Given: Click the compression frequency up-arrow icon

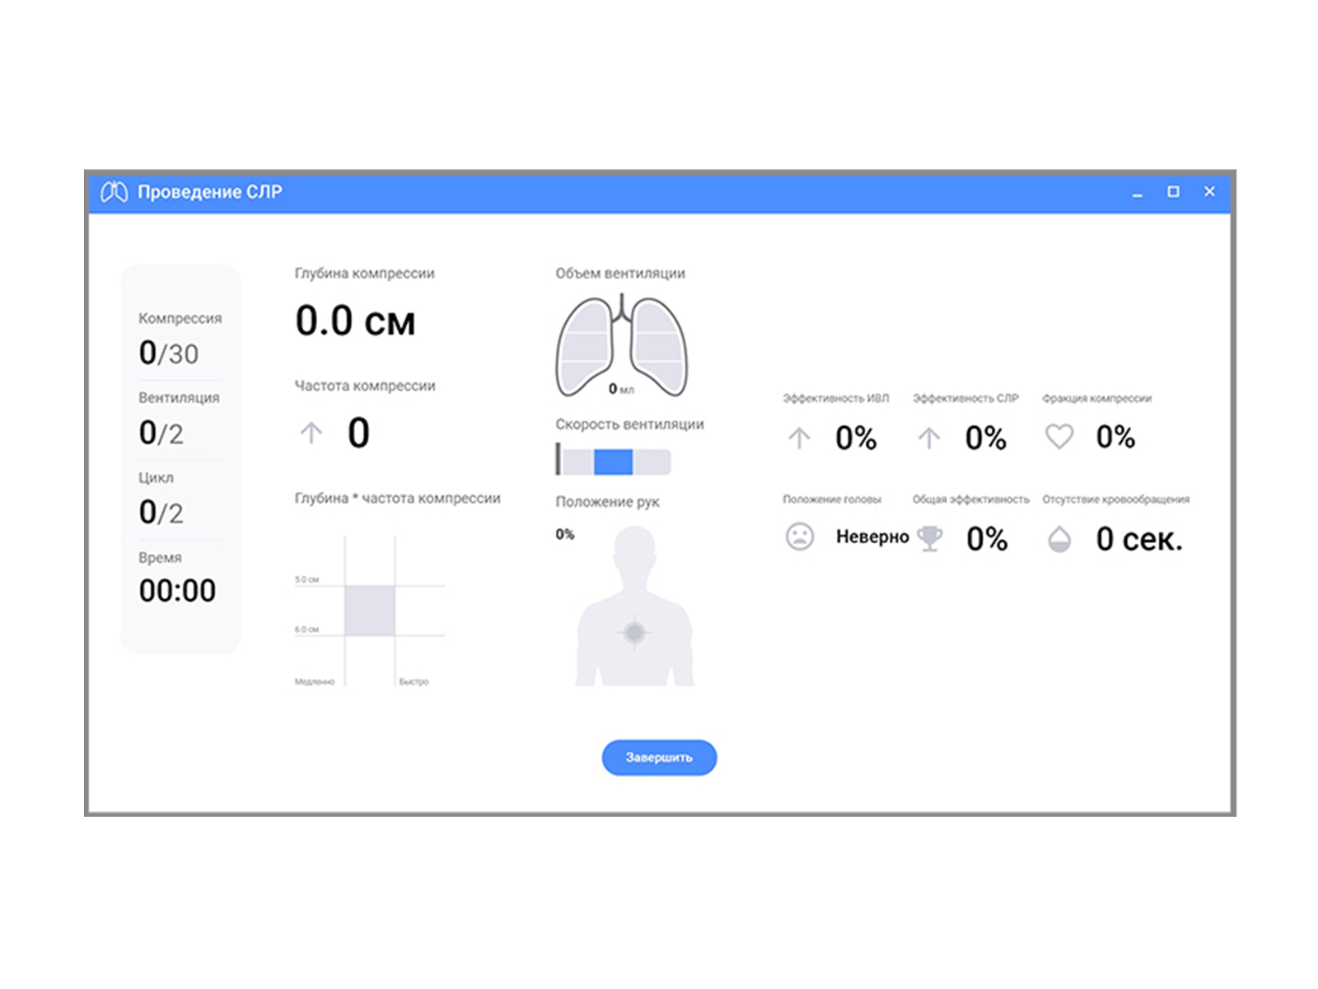Looking at the screenshot, I should [x=311, y=433].
